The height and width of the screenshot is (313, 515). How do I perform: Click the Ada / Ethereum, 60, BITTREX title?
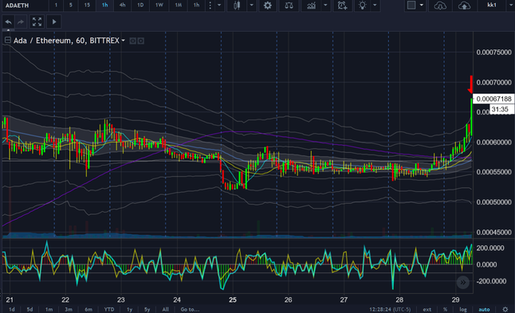66,41
